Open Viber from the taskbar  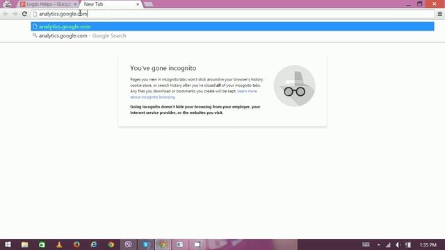tap(128, 244)
